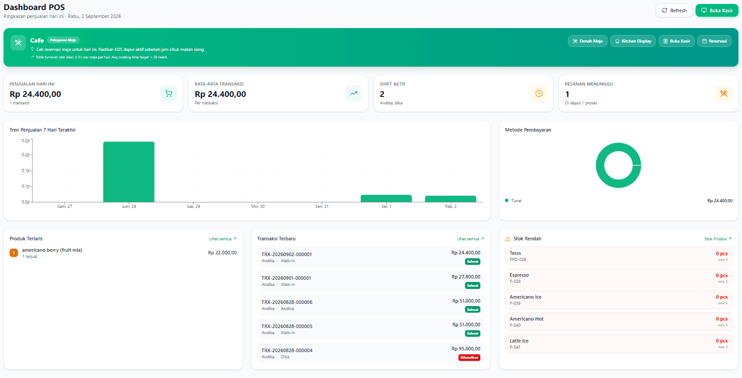Click the warning triangle icon beside Stok Rendah
742x378 pixels.
coord(508,239)
